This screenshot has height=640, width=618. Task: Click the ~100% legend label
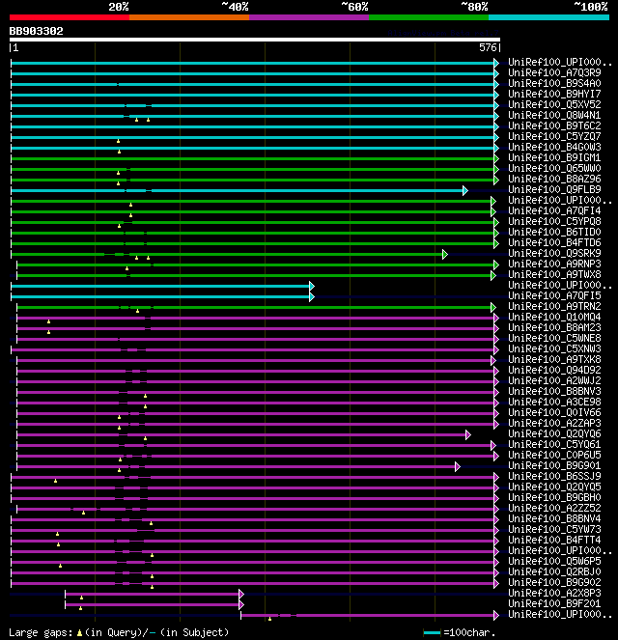click(591, 7)
